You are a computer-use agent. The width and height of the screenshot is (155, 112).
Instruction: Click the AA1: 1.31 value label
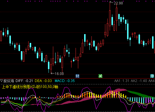pyautogui.click(x=121, y=81)
